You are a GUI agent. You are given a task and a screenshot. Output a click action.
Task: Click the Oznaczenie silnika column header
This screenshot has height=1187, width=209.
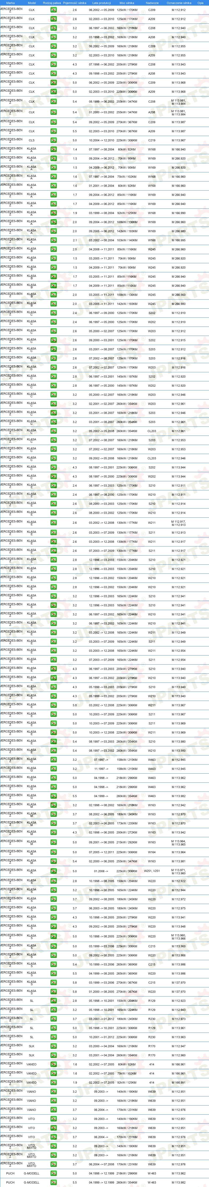[x=179, y=3]
